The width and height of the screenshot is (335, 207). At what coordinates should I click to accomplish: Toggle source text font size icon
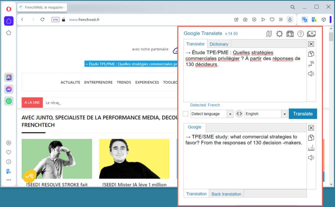click(x=311, y=64)
